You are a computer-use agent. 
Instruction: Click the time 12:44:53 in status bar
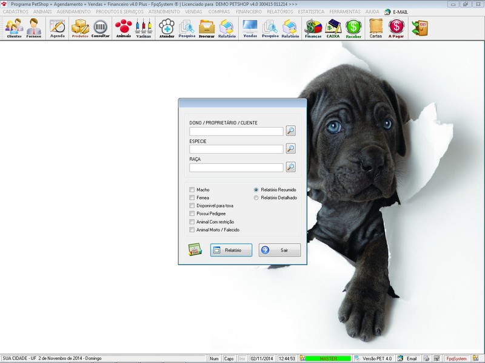pyautogui.click(x=287, y=358)
